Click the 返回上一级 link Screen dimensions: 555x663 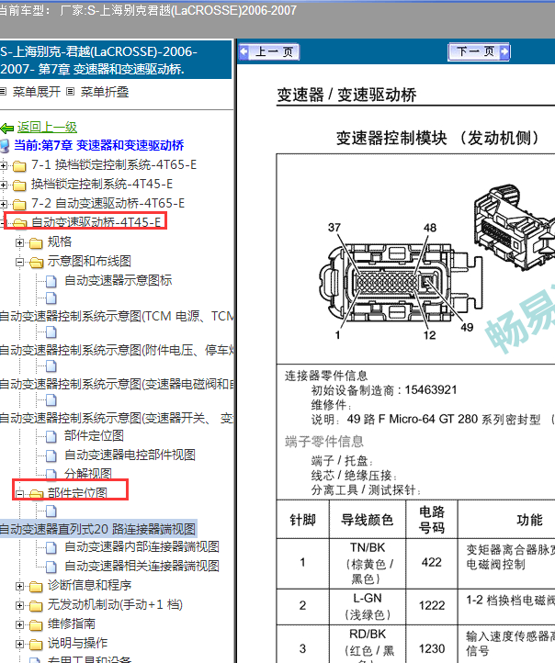coord(47,127)
